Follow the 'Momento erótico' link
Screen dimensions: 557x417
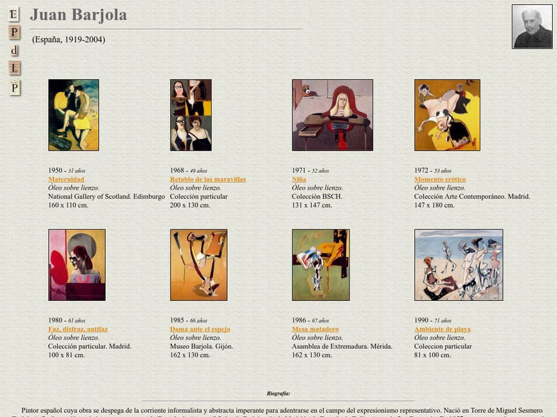tap(440, 179)
